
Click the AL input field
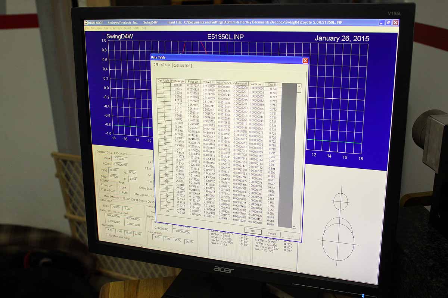[133, 172]
